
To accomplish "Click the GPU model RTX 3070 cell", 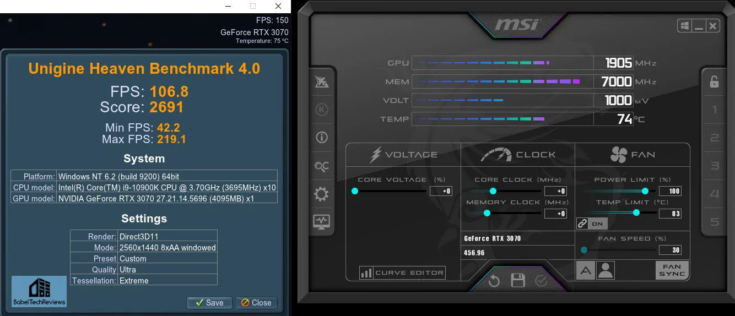I will pos(167,198).
